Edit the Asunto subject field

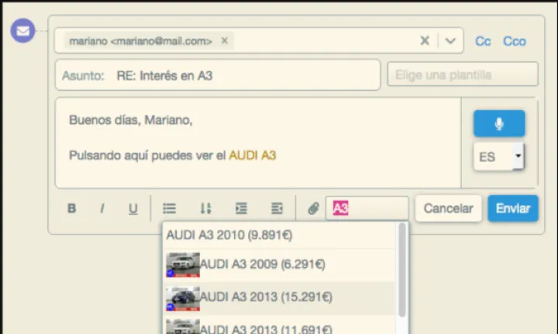point(218,75)
